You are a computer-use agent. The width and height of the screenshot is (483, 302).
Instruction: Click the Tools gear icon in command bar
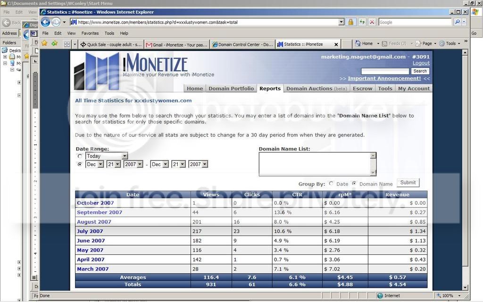click(441, 43)
